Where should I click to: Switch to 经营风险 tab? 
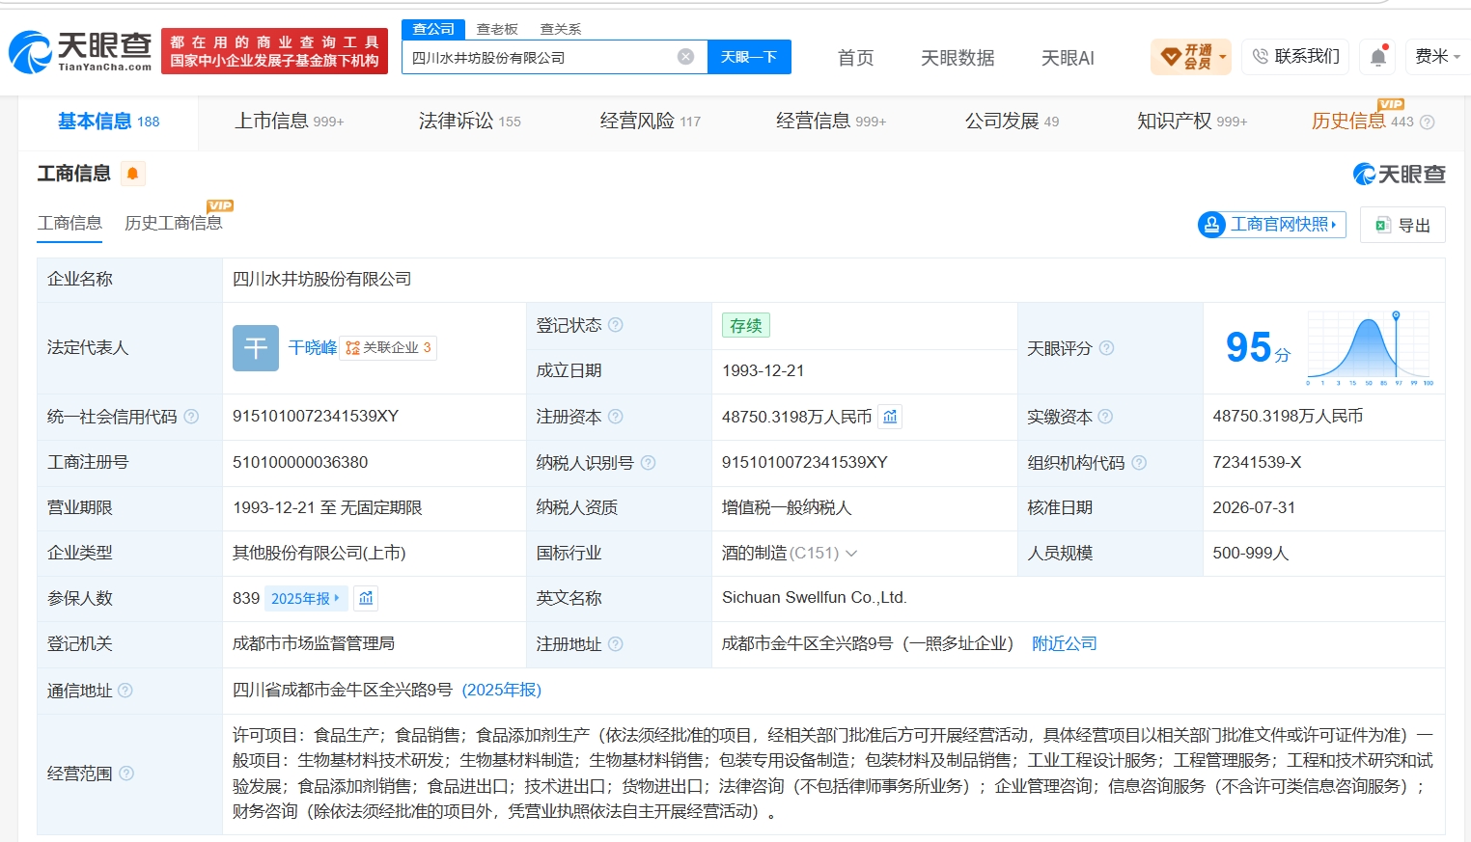pos(651,122)
